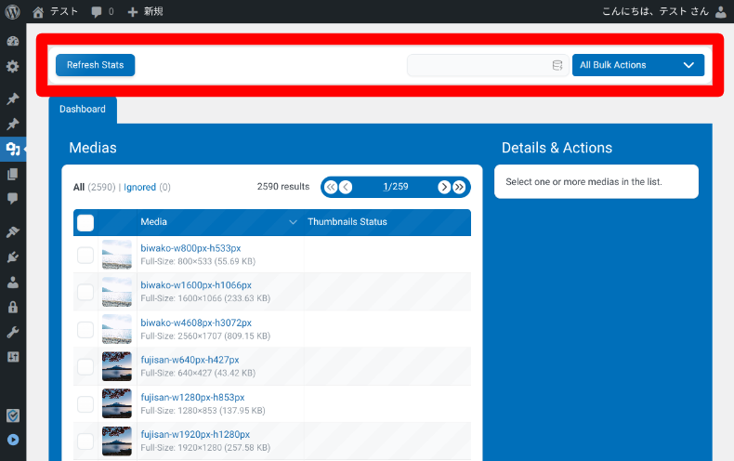
Task: Open the Media library sidebar icon
Action: (x=12, y=149)
